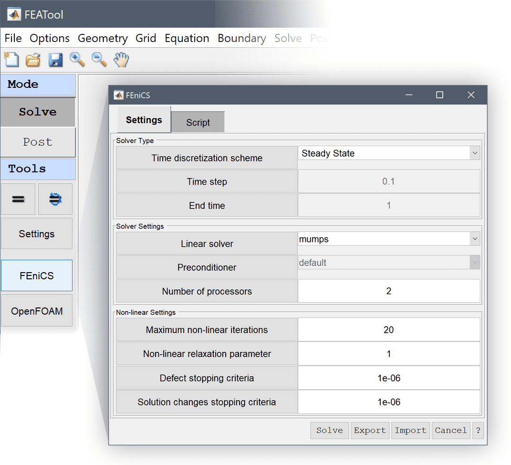This screenshot has height=465, width=511.
Task: Click Defect stopping criteria field
Action: click(x=389, y=378)
